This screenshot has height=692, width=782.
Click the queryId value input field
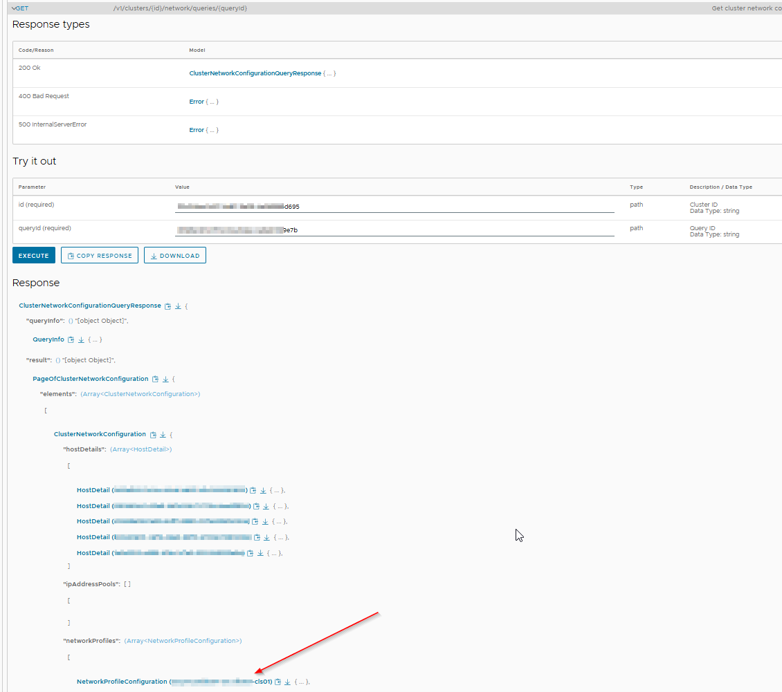click(394, 230)
